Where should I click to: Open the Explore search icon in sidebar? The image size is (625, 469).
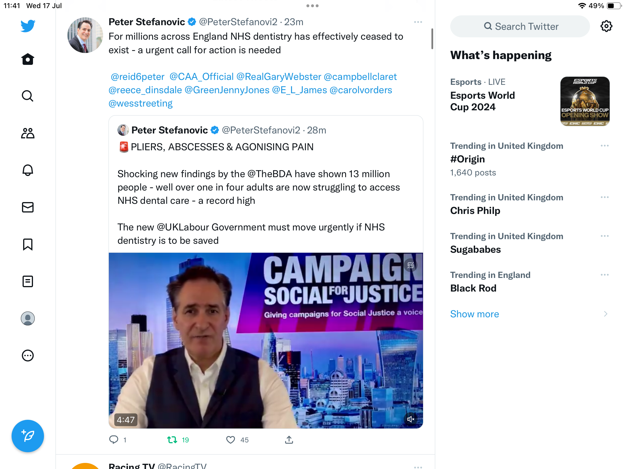tap(28, 96)
